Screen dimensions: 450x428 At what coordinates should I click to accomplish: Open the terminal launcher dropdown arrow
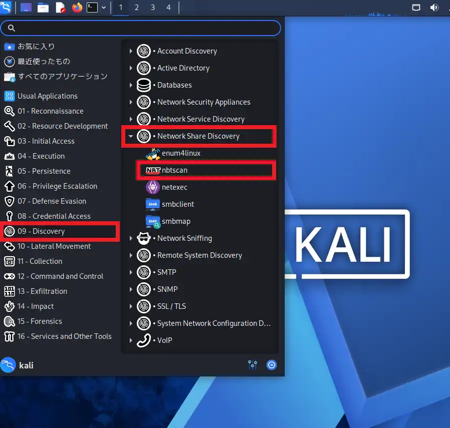tap(104, 8)
